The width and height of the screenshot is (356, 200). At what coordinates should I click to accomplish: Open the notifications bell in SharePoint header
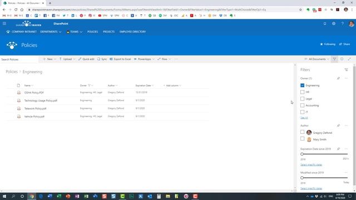pyautogui.click(x=325, y=23)
